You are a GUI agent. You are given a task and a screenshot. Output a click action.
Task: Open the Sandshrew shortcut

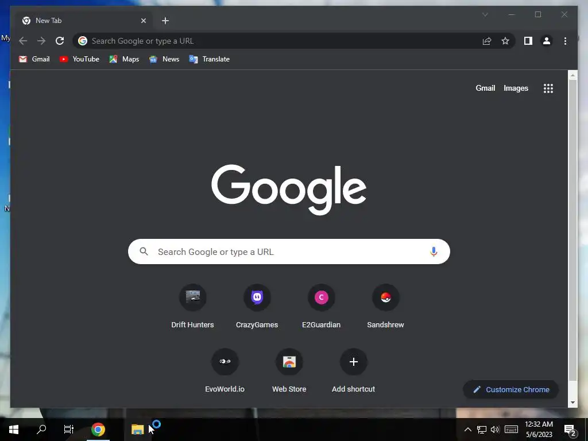[385, 307]
